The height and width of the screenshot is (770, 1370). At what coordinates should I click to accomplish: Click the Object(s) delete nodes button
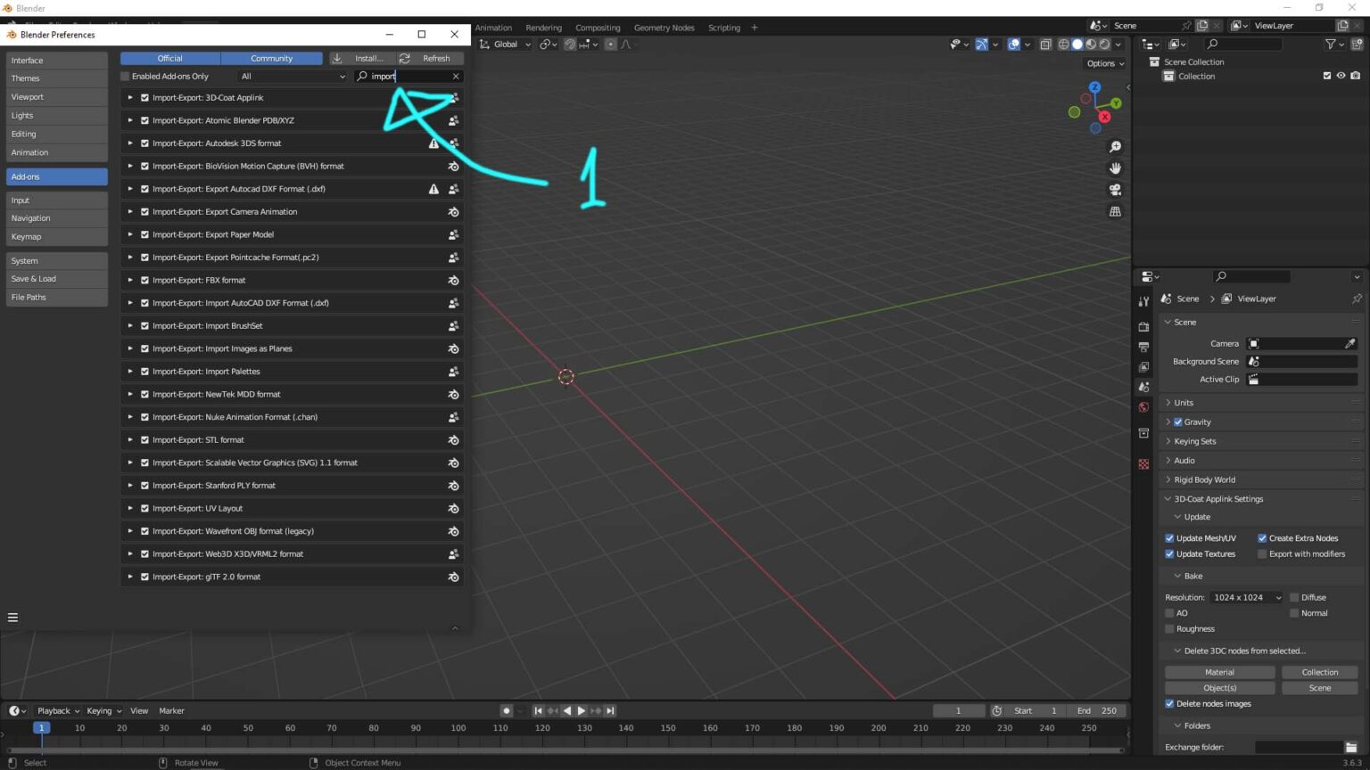click(1219, 688)
